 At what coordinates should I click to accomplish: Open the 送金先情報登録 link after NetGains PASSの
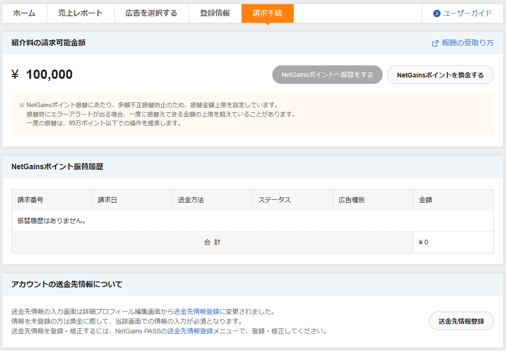(190, 331)
